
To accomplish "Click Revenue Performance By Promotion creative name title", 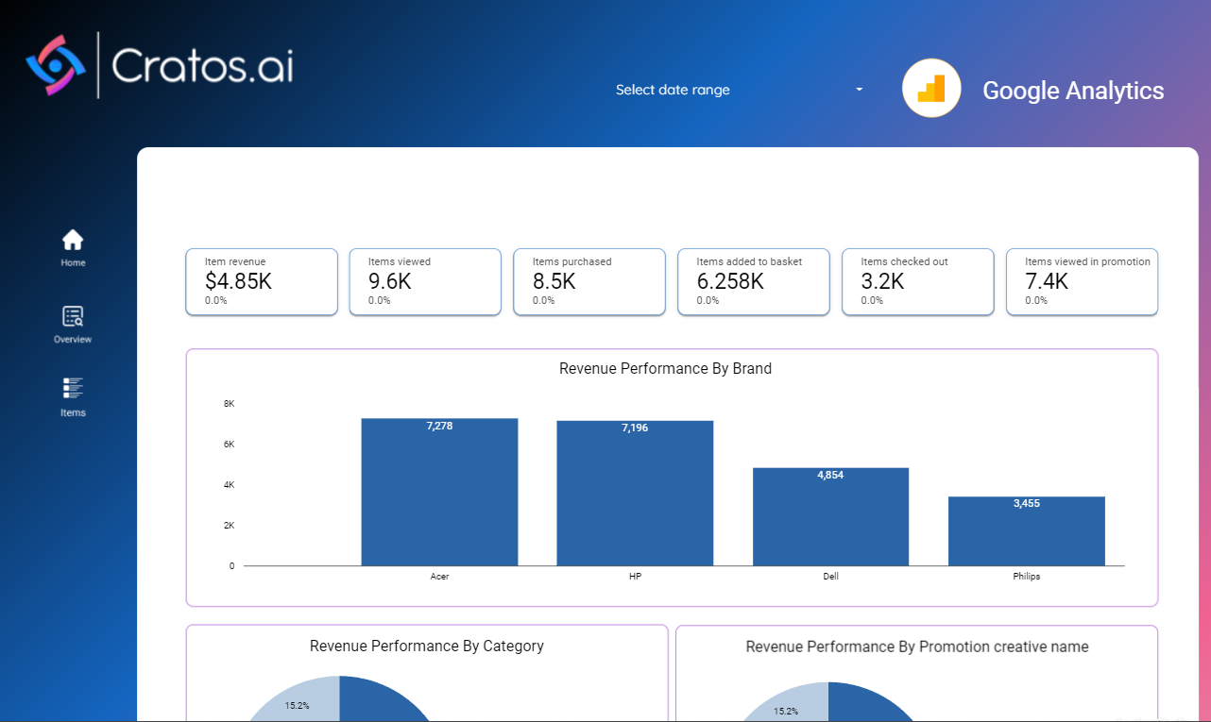I will point(917,647).
